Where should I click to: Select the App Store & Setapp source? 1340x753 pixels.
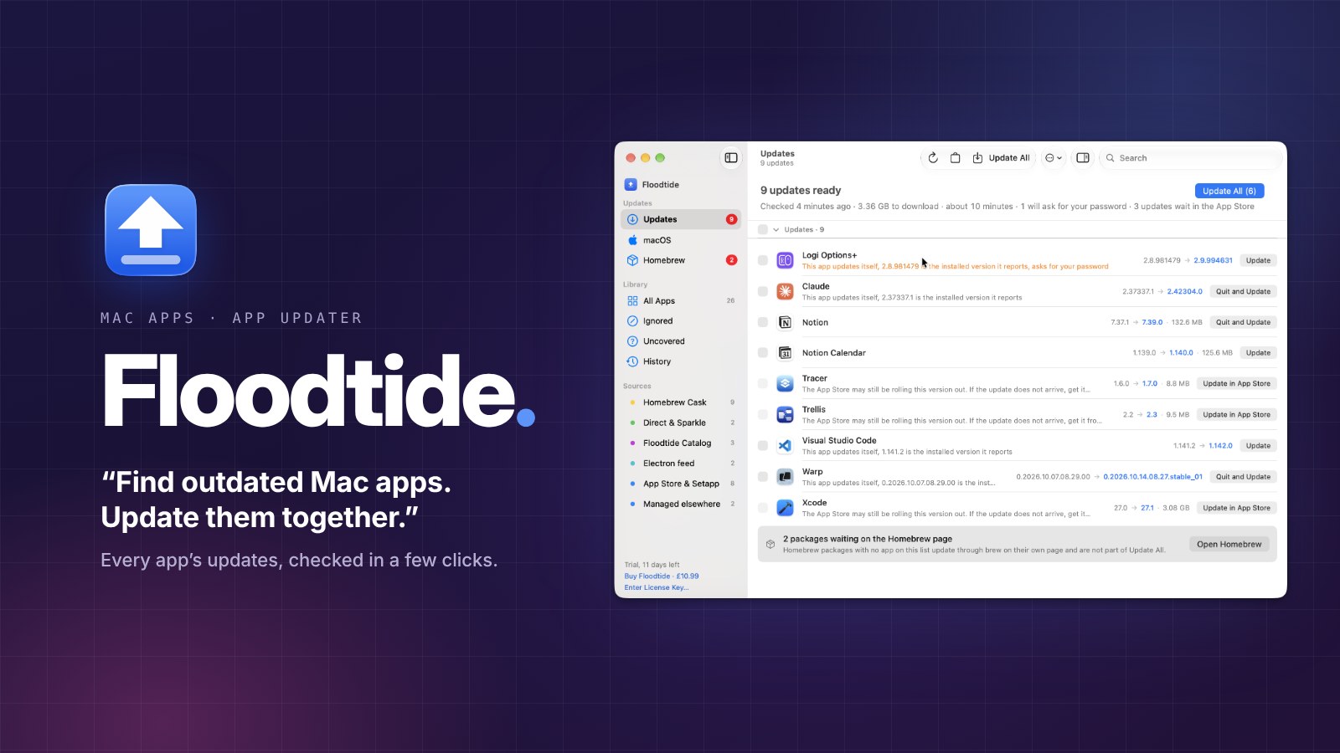pyautogui.click(x=681, y=484)
